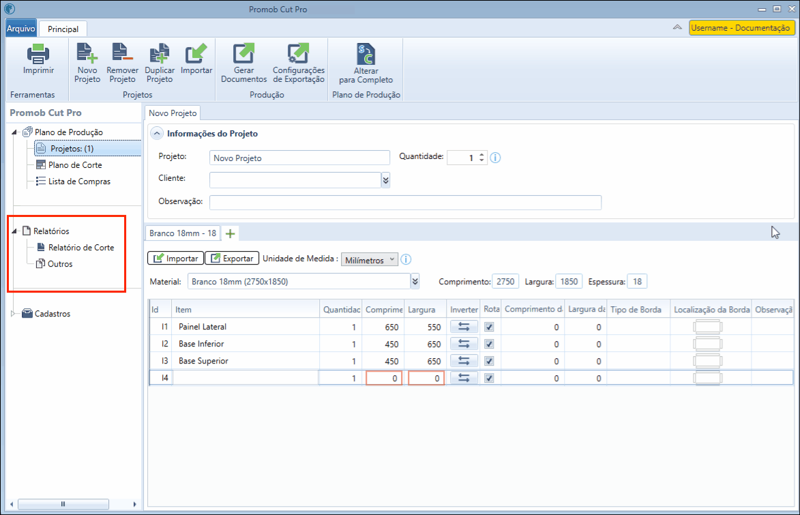Click the unit of measure info icon
Screen dimensions: 800x515
pos(406,259)
